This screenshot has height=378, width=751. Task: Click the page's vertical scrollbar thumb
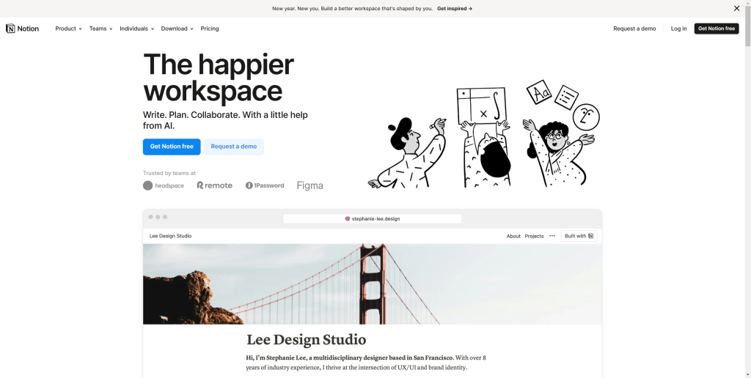point(747,26)
